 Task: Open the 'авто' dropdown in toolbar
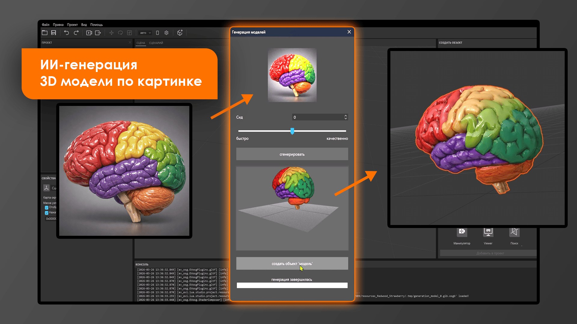[145, 33]
